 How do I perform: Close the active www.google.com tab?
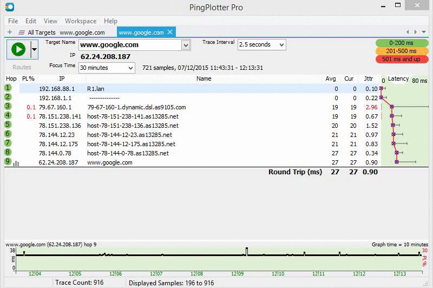point(170,32)
